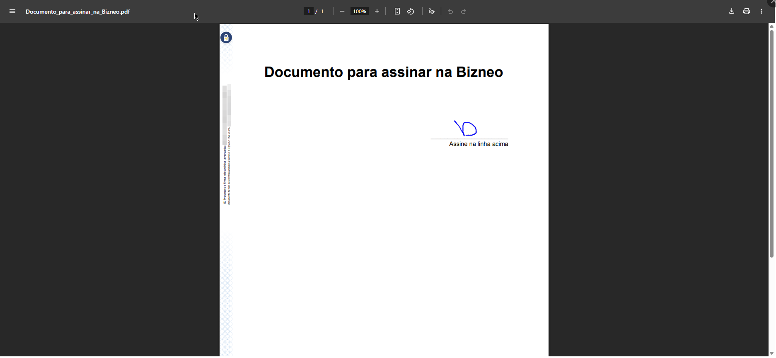Download the PDF file
This screenshot has width=776, height=358.
pyautogui.click(x=732, y=12)
